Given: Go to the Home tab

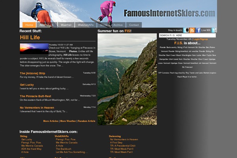Looking at the screenshot, I should pos(29,25).
